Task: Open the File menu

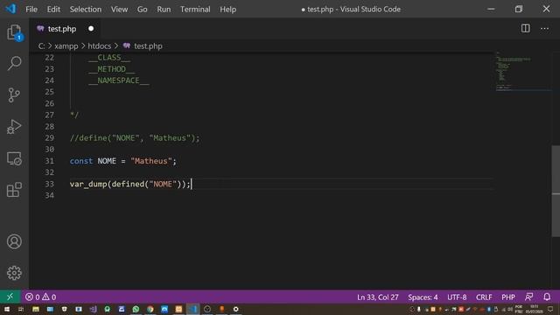Action: (31, 10)
